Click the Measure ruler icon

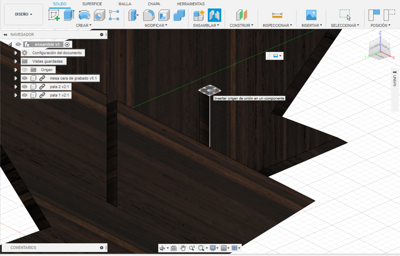tap(277, 15)
